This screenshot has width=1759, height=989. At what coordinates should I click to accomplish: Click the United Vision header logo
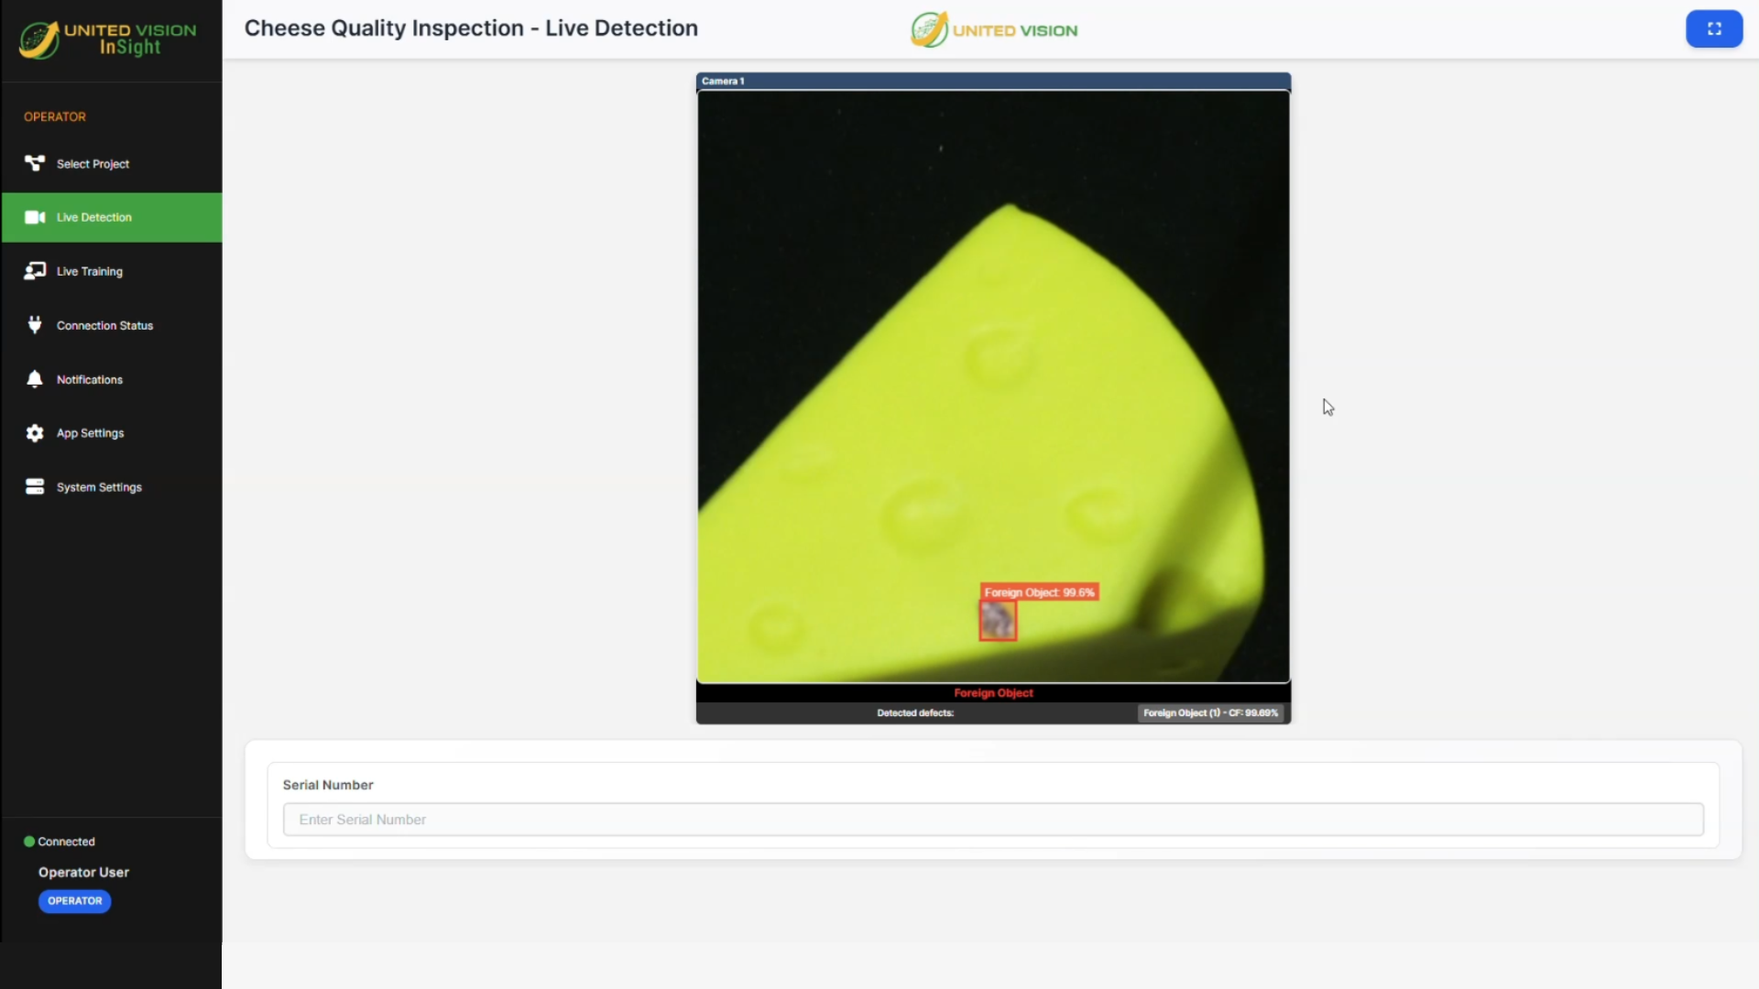point(994,29)
